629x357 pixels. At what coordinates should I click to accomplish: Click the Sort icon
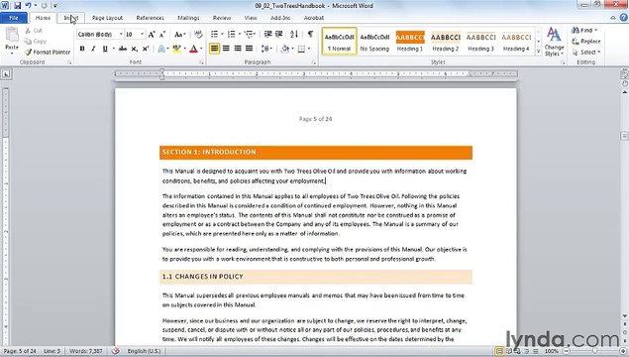pyautogui.click(x=294, y=35)
